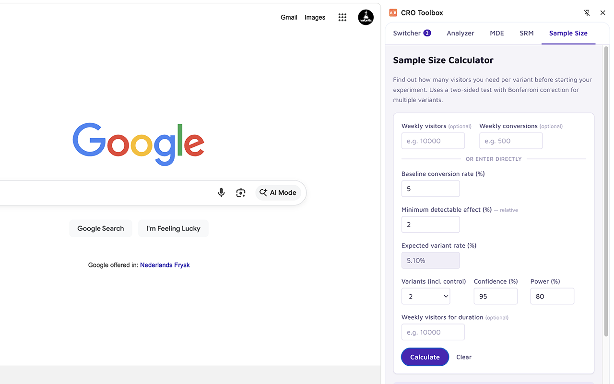This screenshot has width=614, height=384.
Task: Switch Google language to Nederlands
Action: coord(156,265)
